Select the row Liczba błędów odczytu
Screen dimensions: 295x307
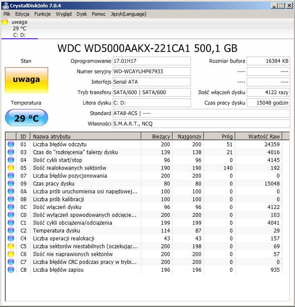click(x=144, y=144)
